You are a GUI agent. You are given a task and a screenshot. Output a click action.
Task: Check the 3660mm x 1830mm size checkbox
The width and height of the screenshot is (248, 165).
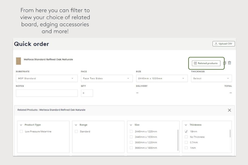(131, 148)
